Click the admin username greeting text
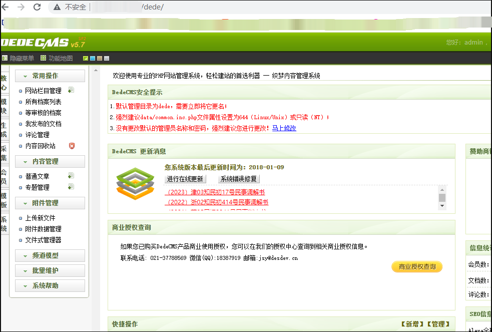This screenshot has height=332, width=492. [467, 43]
